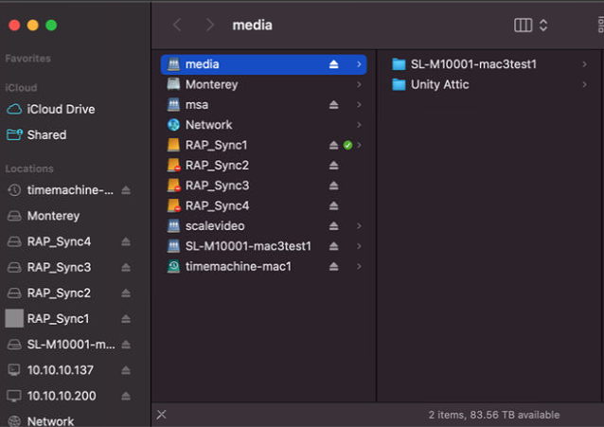Eject the msa volume in the list
The width and height of the screenshot is (604, 427).
pos(333,105)
